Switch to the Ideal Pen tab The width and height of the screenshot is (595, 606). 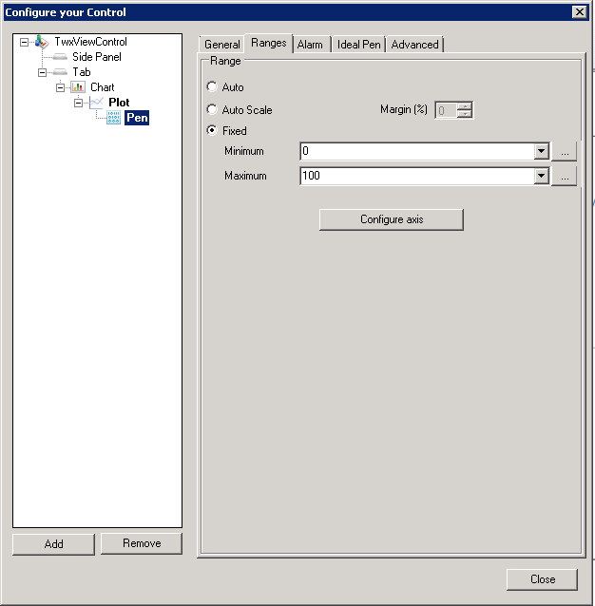point(358,45)
